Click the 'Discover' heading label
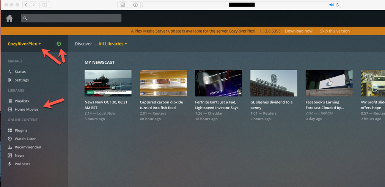 tap(83, 44)
